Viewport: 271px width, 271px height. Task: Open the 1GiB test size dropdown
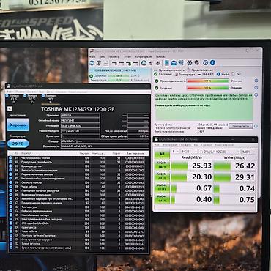(x=189, y=152)
